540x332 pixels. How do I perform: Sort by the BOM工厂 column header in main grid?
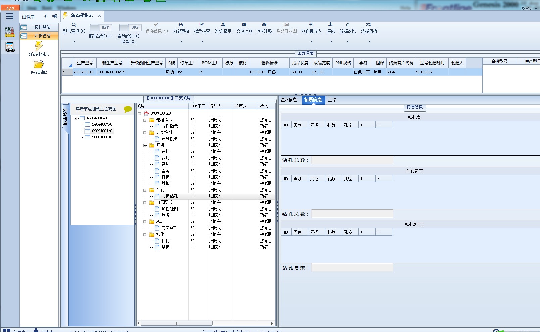(210, 63)
